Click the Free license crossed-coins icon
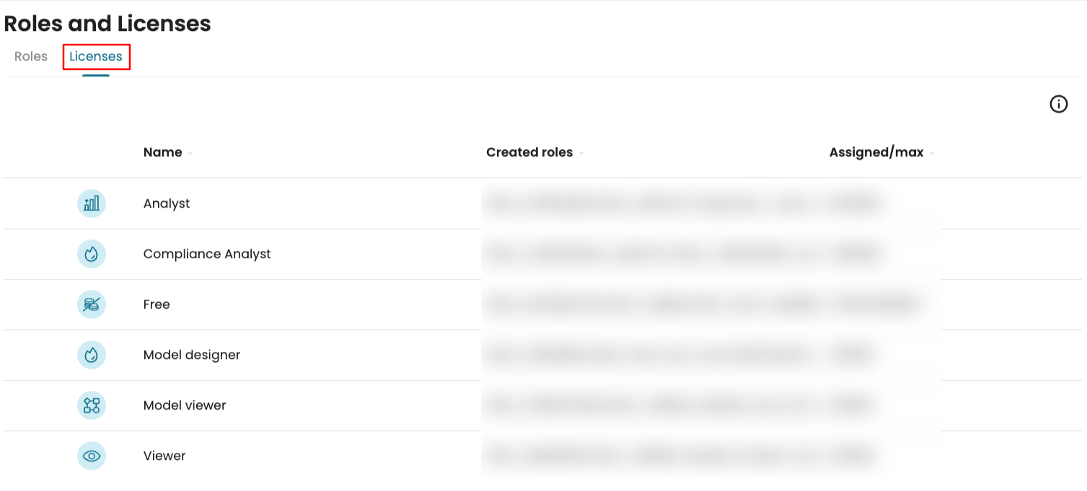 point(92,304)
